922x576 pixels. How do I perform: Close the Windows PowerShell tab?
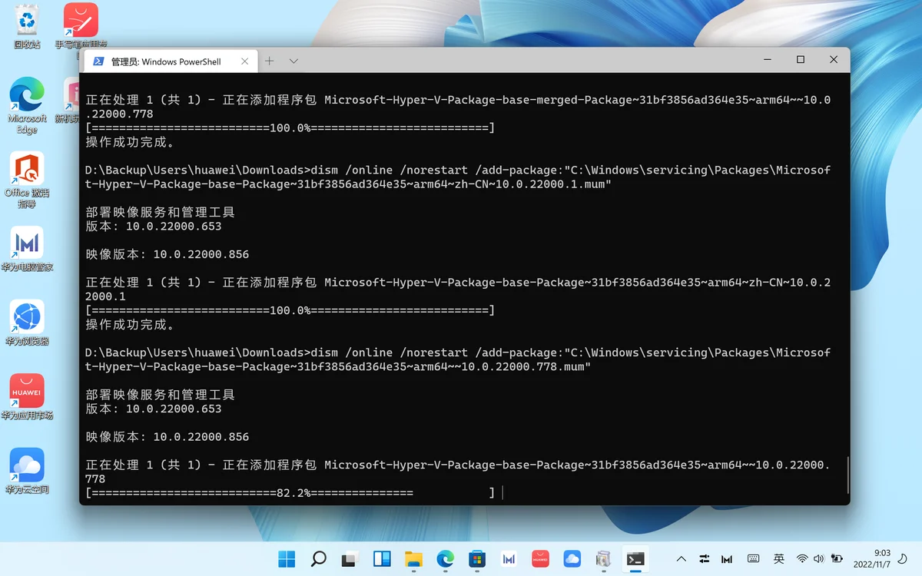point(245,61)
